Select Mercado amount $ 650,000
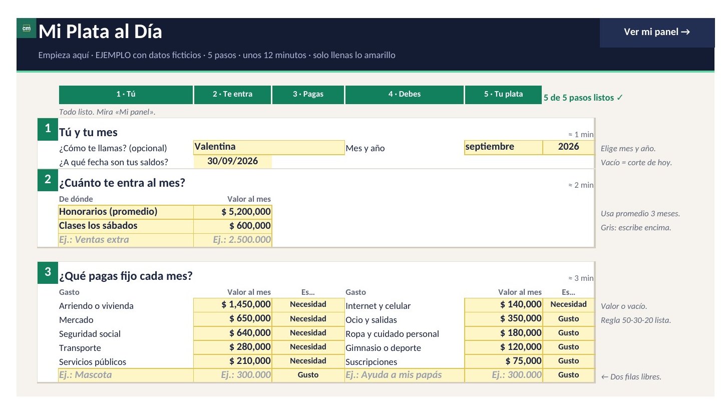Image resolution: width=726 pixels, height=413 pixels. (232, 319)
